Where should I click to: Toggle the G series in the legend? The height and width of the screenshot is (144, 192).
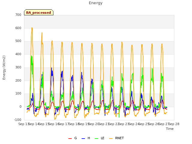tap(73, 138)
